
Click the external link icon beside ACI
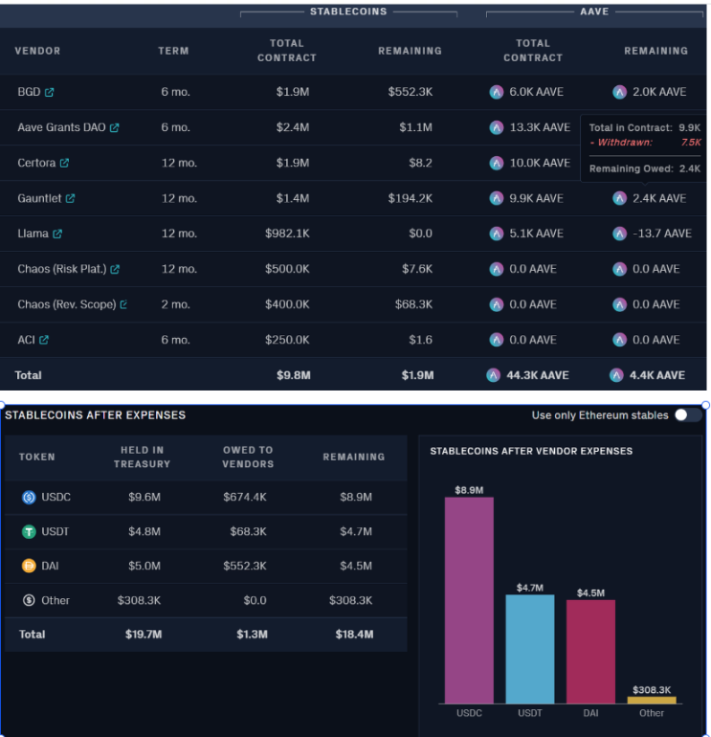[x=44, y=341]
